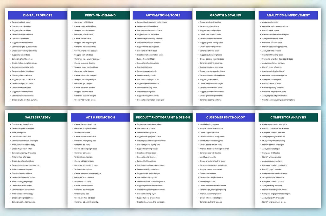Screen dimensions: 326x216
Task: Select 'Create mug design ideas' item
Action: coord(85,26)
